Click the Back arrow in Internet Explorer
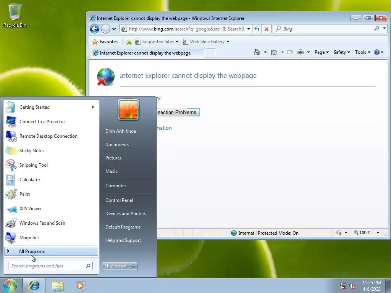 click(95, 29)
